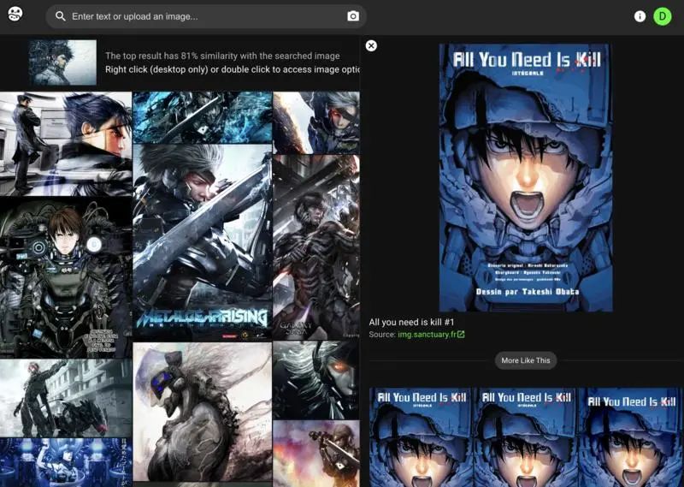Screen dimensions: 684x487
Task: Upload an image with the camera icon
Action: (x=353, y=16)
